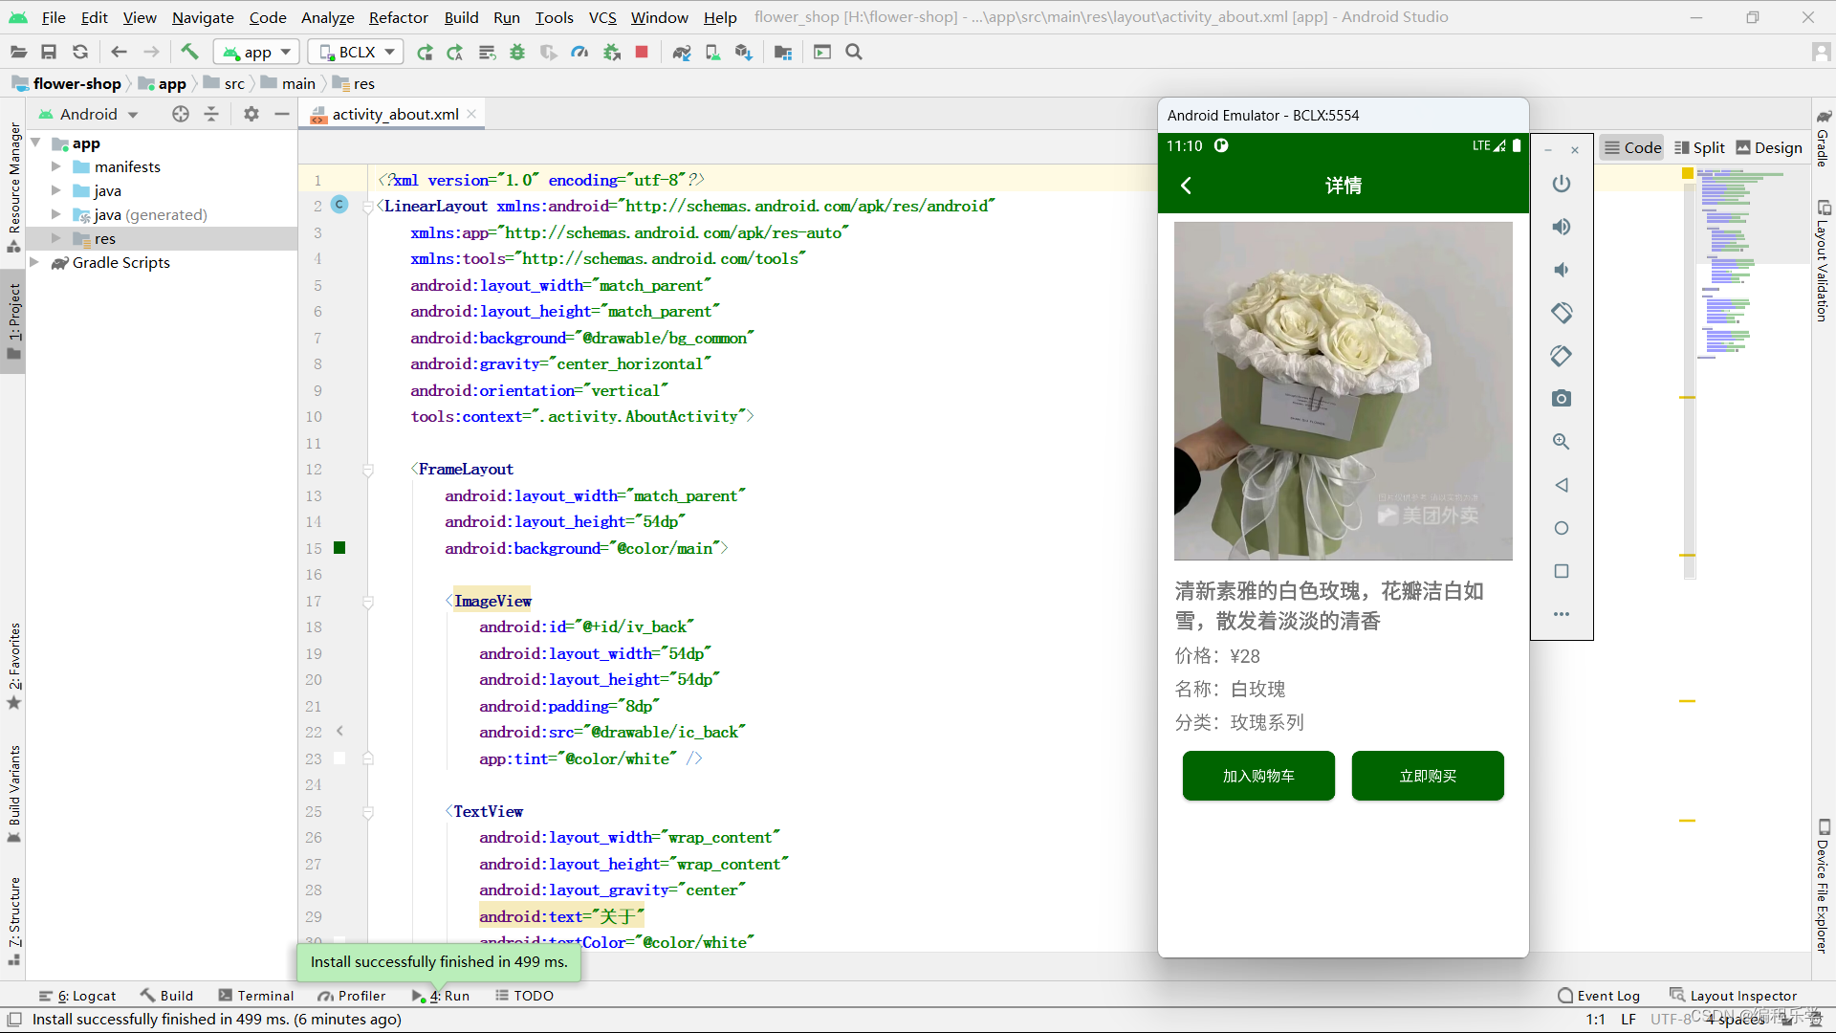Viewport: 1836px width, 1033px height.
Task: Open the app run configuration dropdown
Action: point(257,52)
